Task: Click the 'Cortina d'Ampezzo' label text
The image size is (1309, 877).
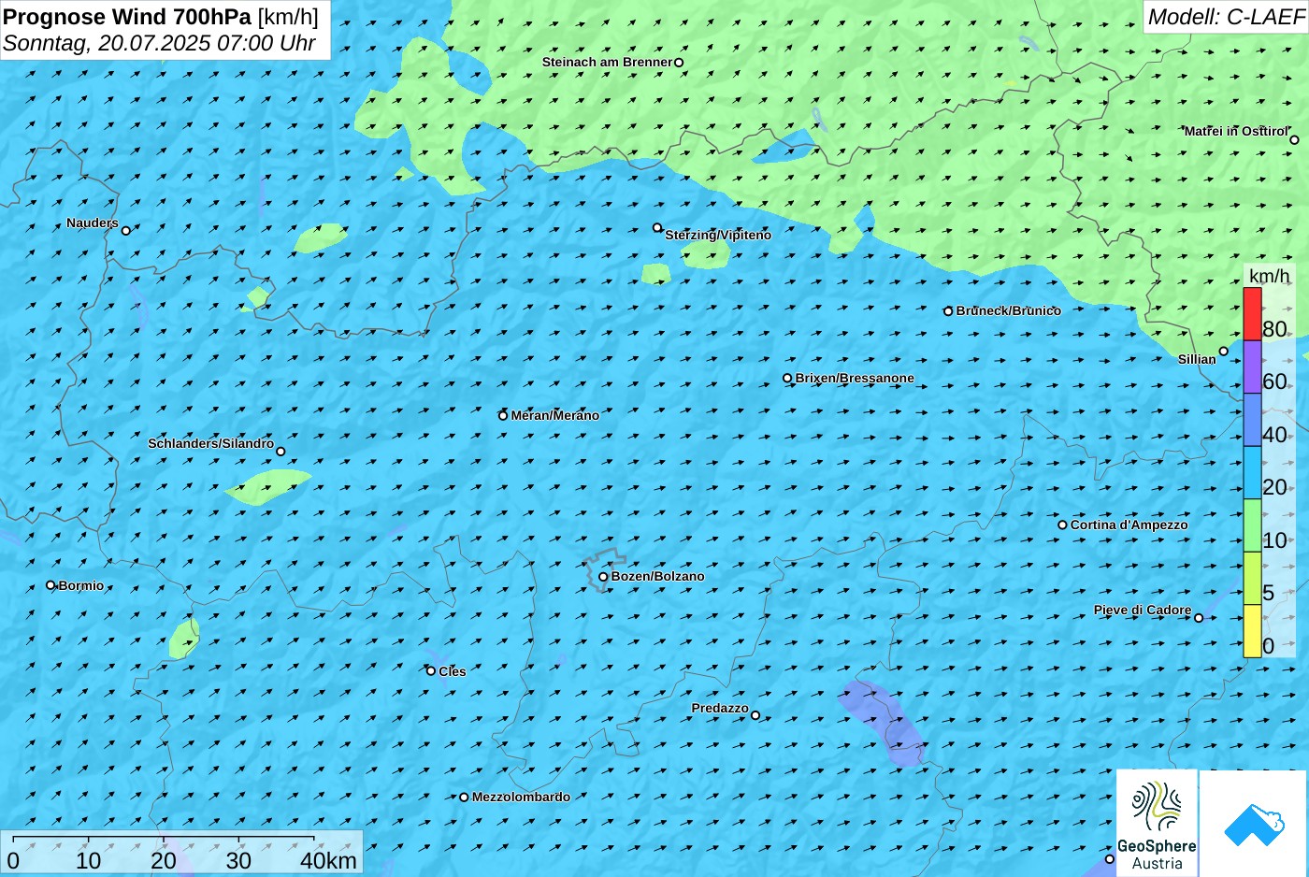Action: [x=1129, y=525]
